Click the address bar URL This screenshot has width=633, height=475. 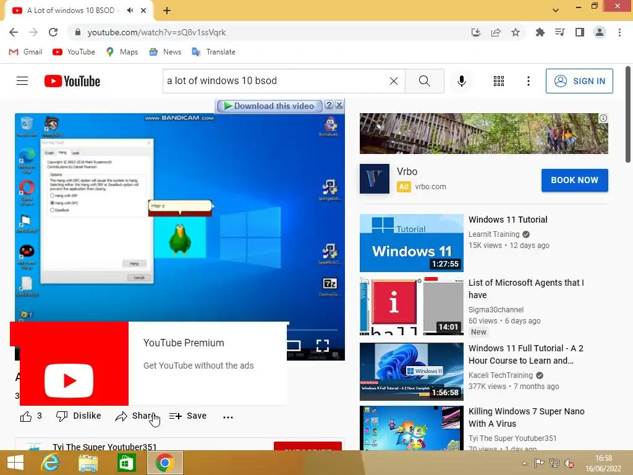[156, 32]
